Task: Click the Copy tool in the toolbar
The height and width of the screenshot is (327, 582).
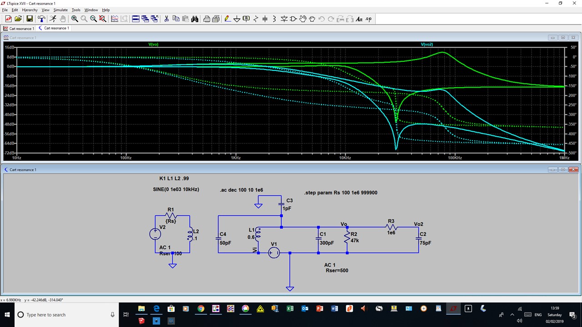Action: click(x=176, y=19)
